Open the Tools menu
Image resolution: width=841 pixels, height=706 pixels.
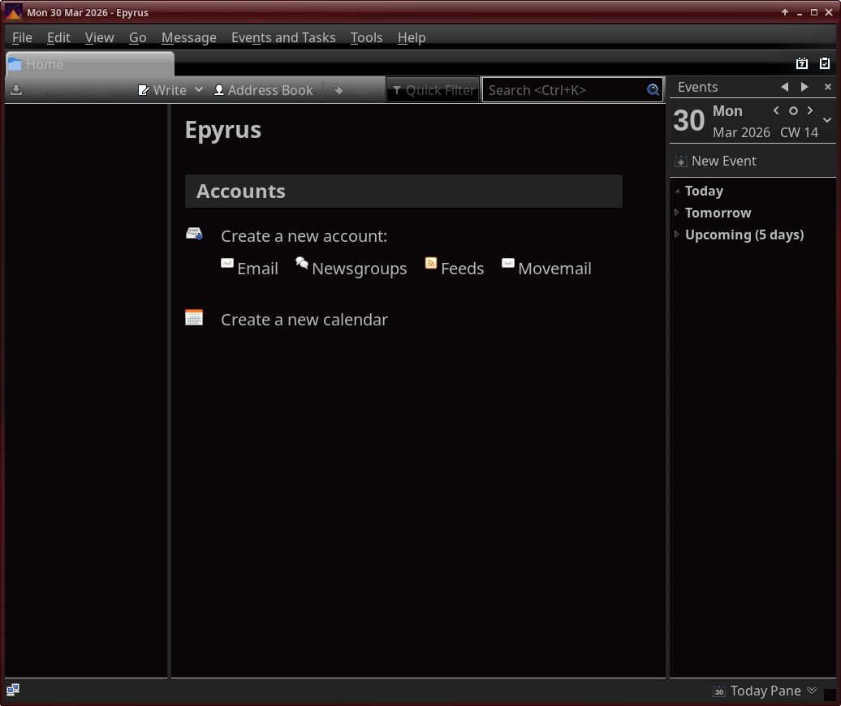click(x=366, y=37)
